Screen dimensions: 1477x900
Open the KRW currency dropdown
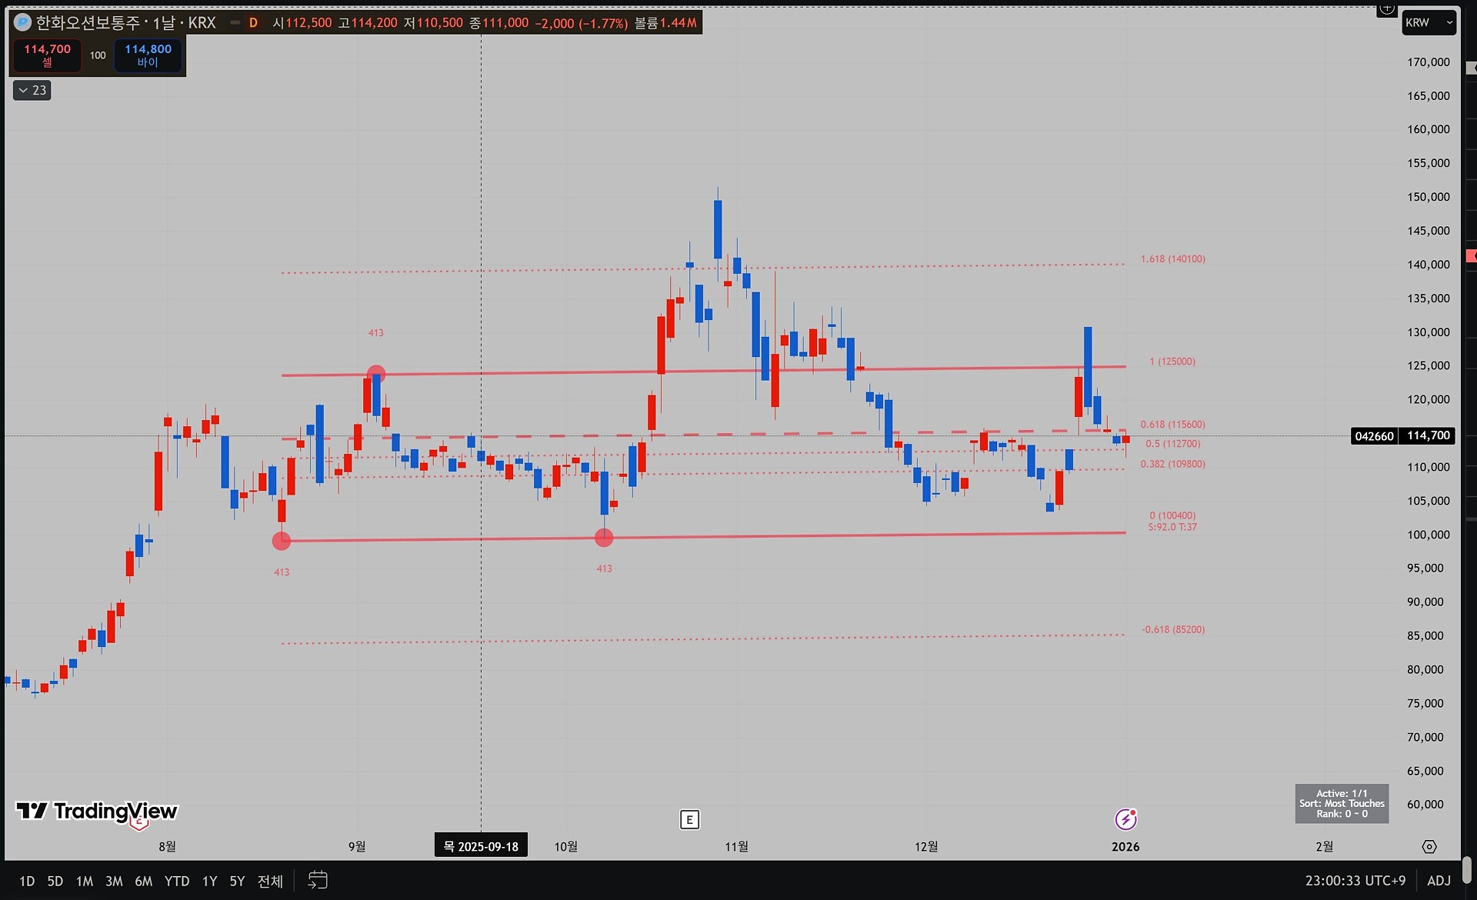(x=1429, y=22)
